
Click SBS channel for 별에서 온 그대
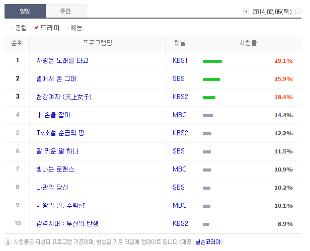point(179,79)
